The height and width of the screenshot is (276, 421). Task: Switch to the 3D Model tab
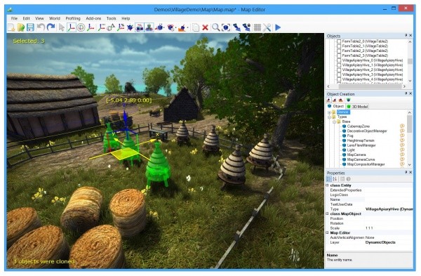(357, 107)
